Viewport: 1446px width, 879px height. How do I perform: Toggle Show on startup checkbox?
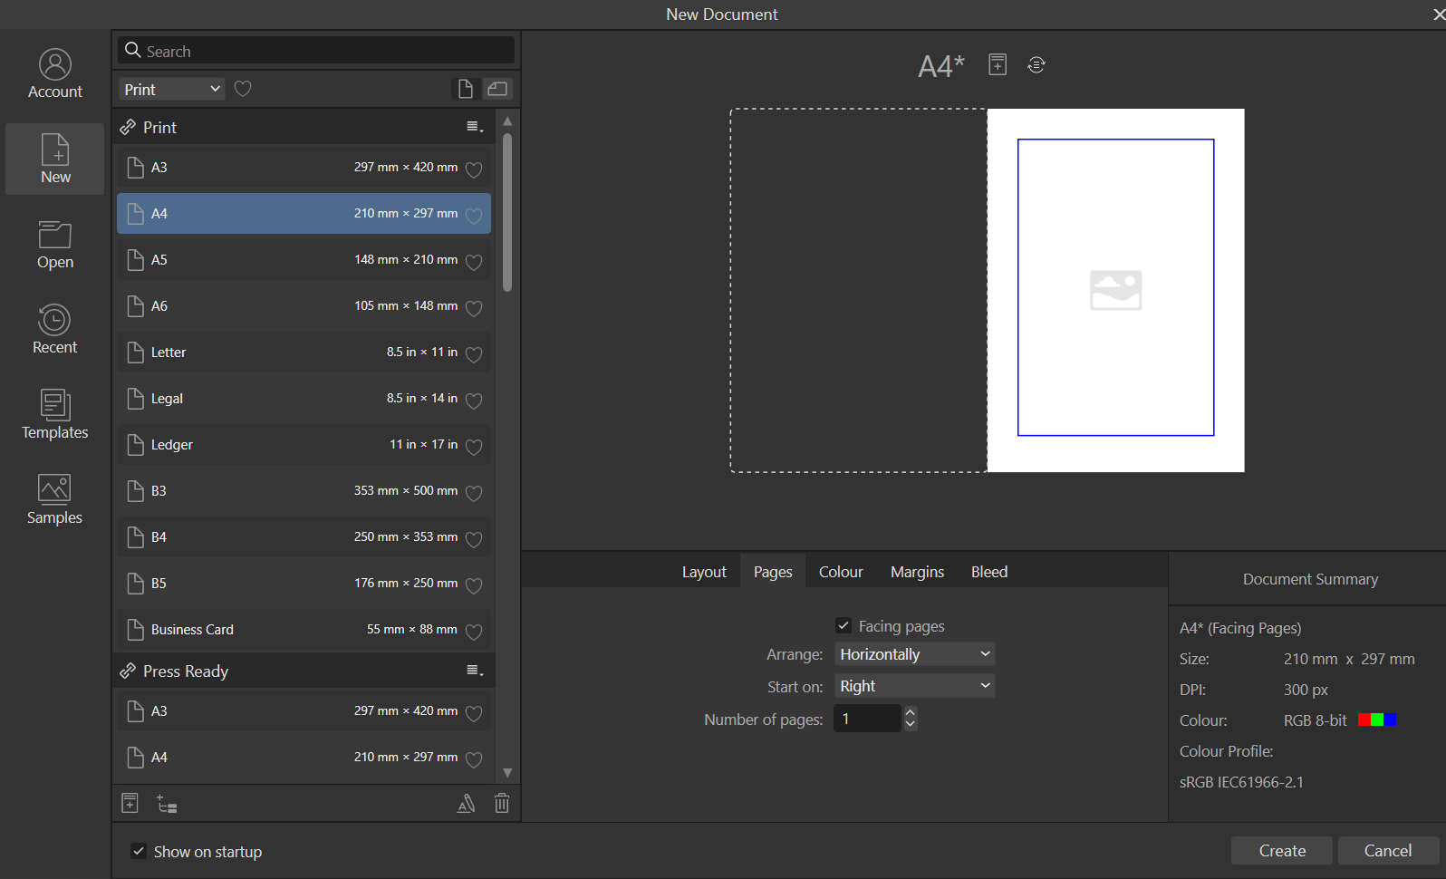point(139,851)
